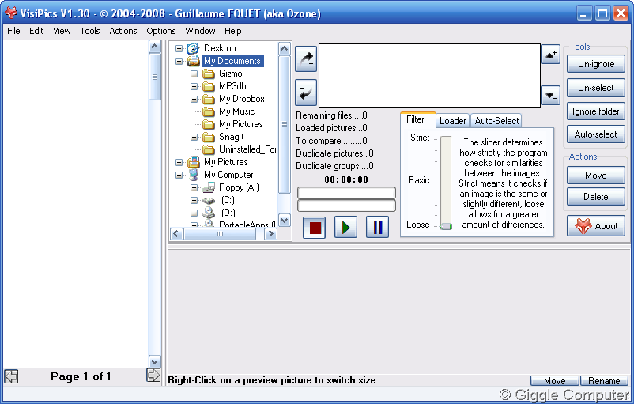Expand the (D:) drive node
This screenshot has height=404, width=634.
click(x=194, y=213)
